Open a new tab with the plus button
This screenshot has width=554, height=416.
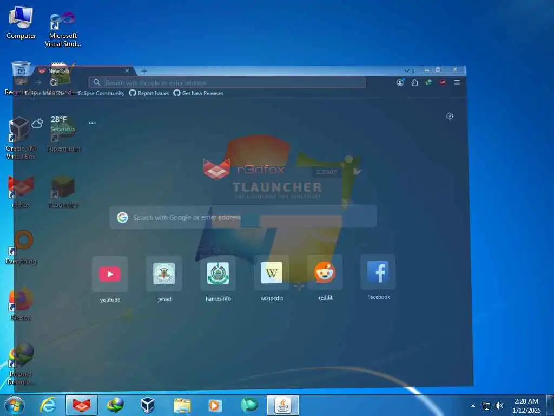[144, 71]
